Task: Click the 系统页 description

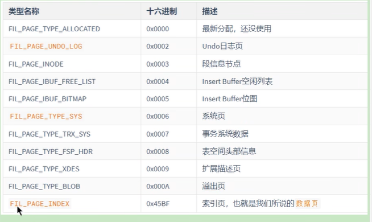Action: pyautogui.click(x=213, y=116)
